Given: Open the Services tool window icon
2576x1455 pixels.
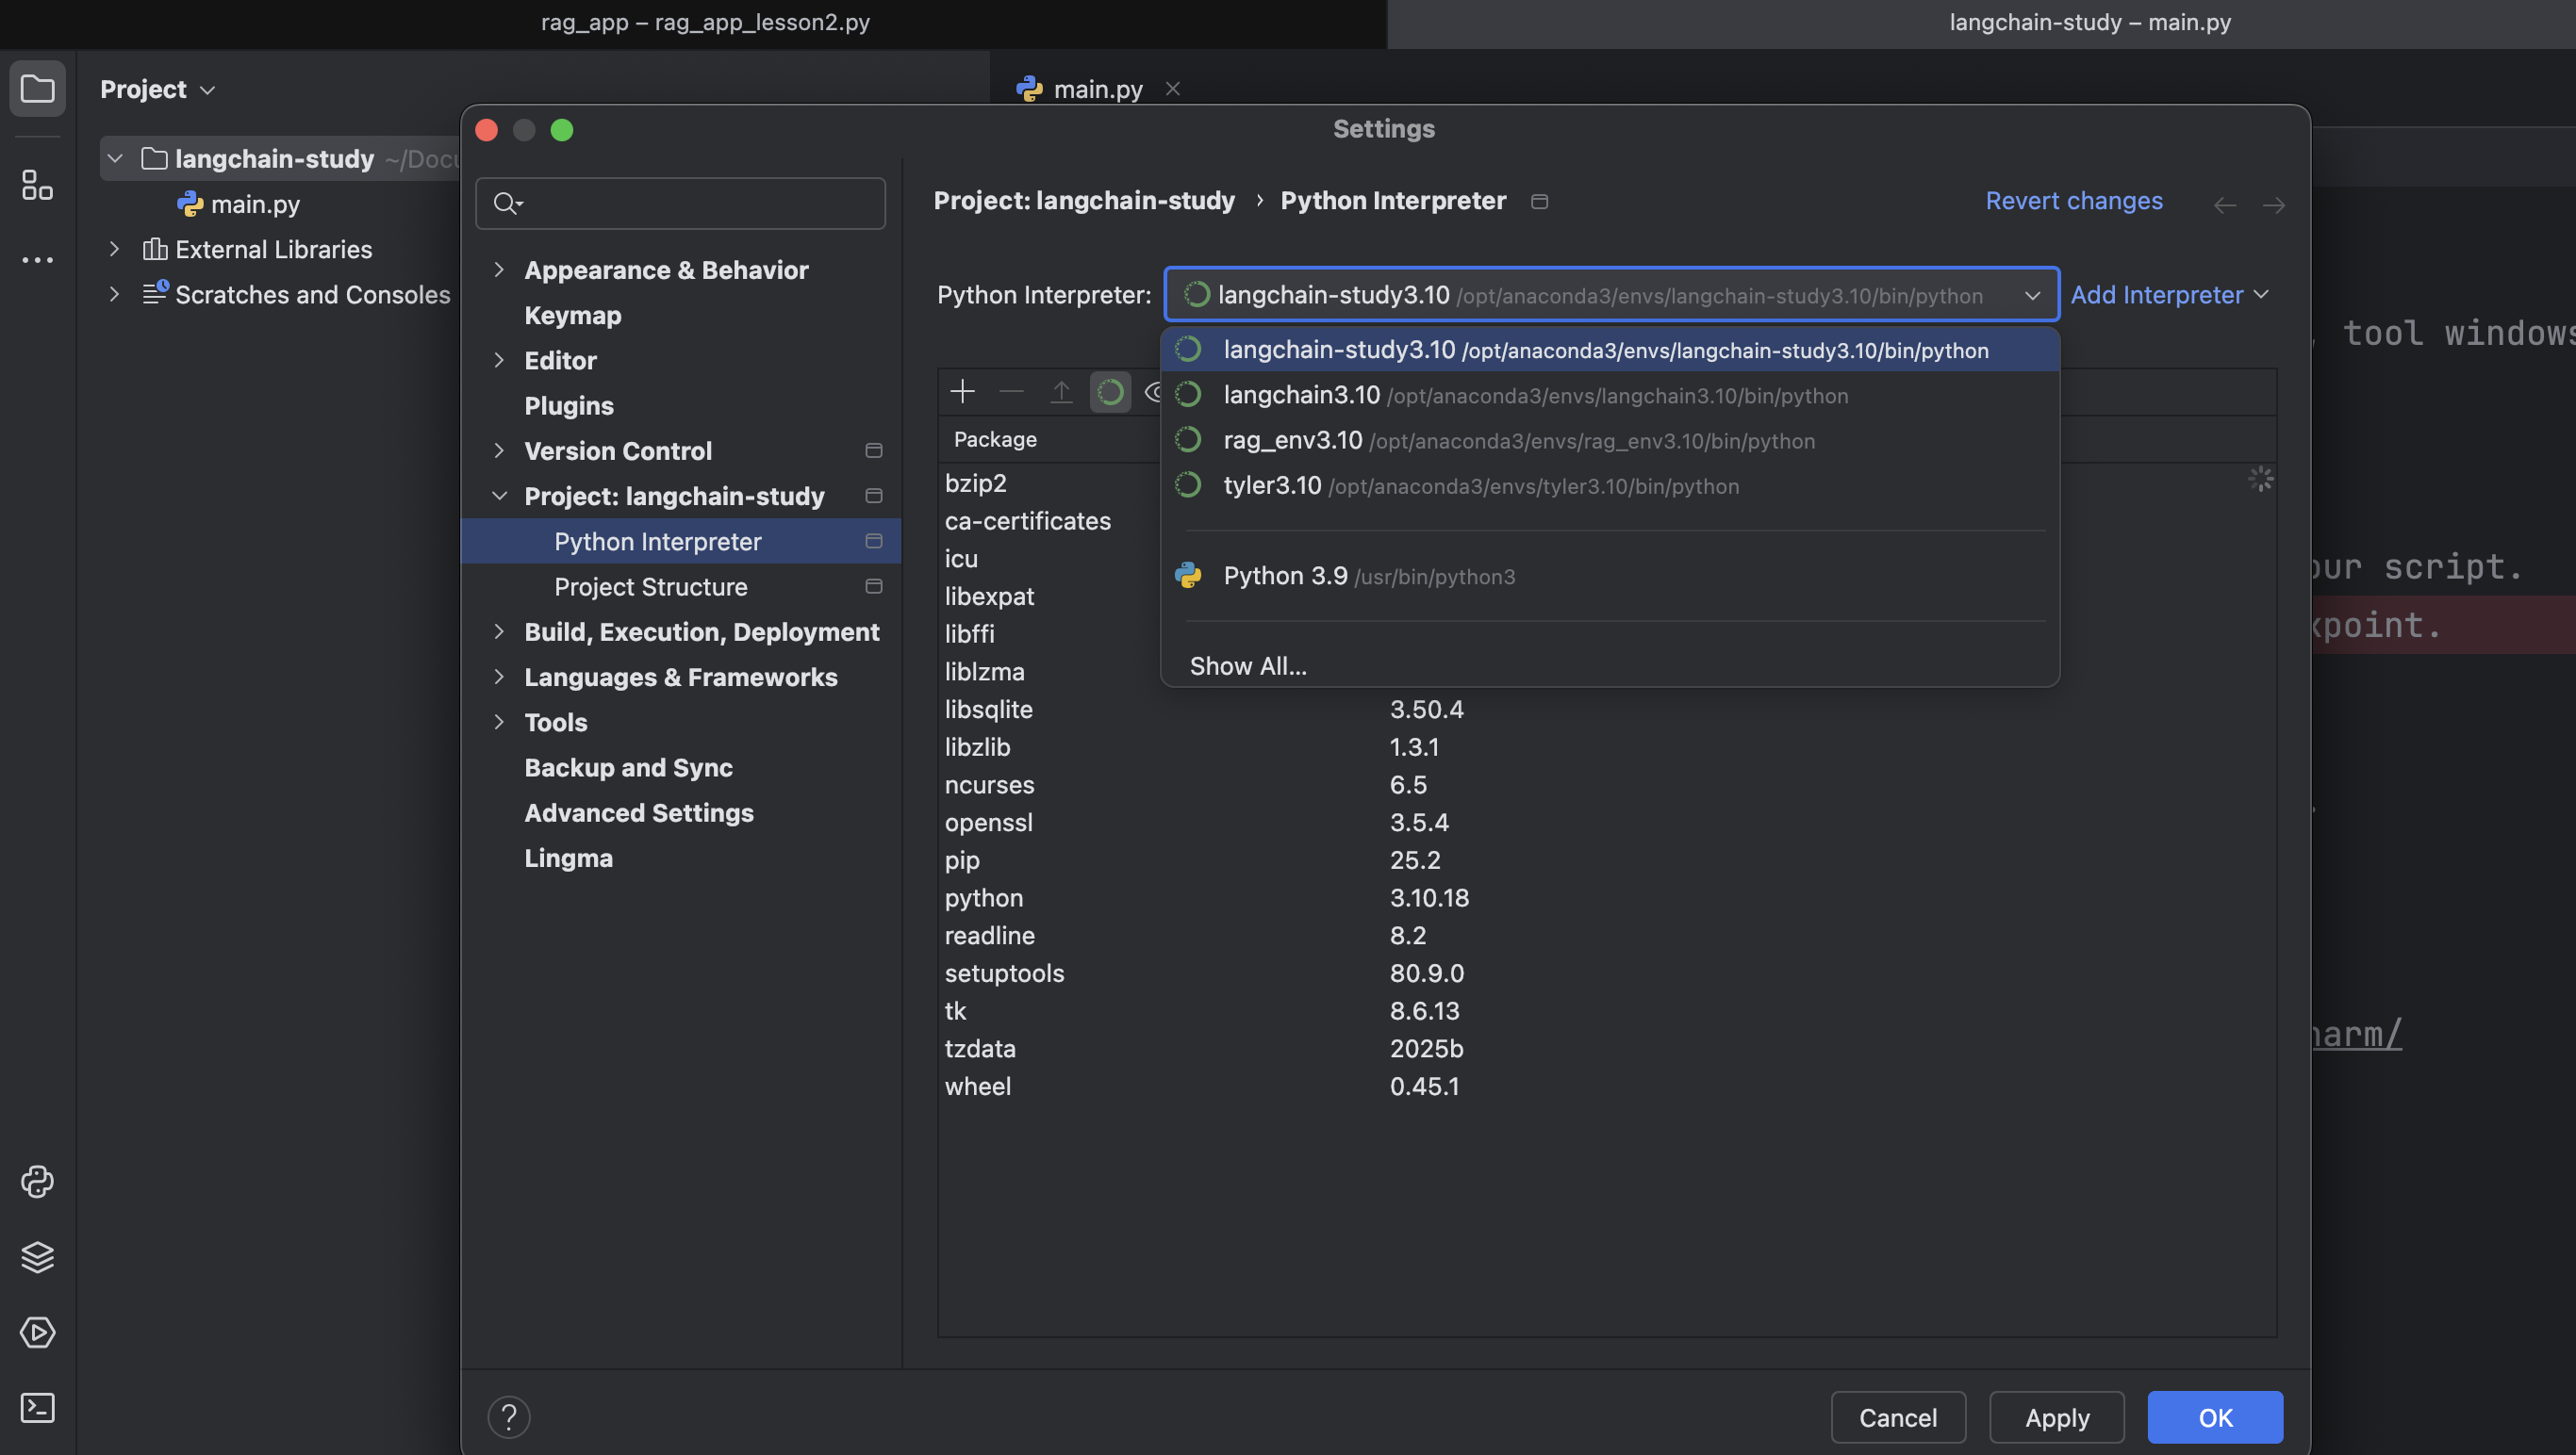Looking at the screenshot, I should coord(37,1332).
